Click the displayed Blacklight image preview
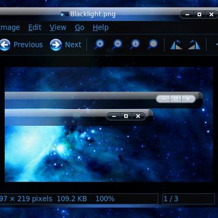The height and width of the screenshot is (218, 218). tap(108, 124)
